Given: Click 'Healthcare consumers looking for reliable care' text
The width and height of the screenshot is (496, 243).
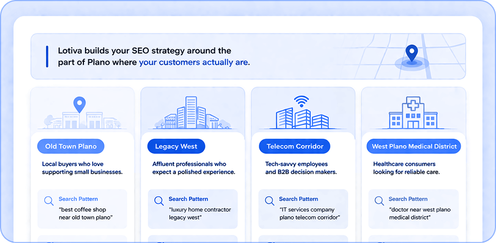Looking at the screenshot, I should (407, 168).
